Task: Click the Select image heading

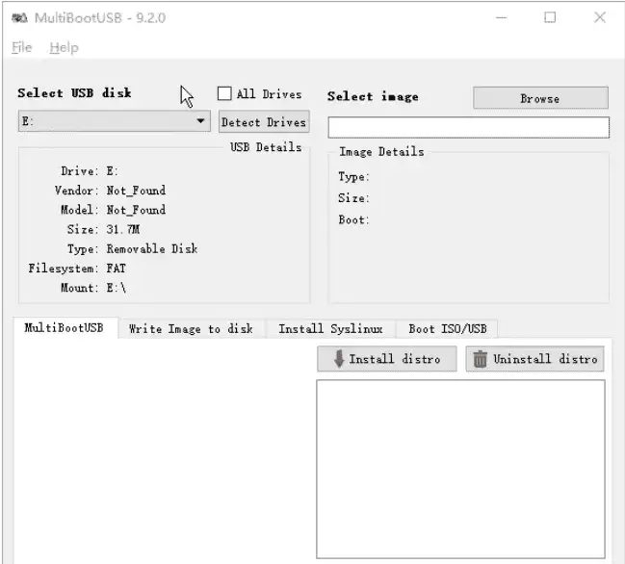Action: click(x=373, y=96)
